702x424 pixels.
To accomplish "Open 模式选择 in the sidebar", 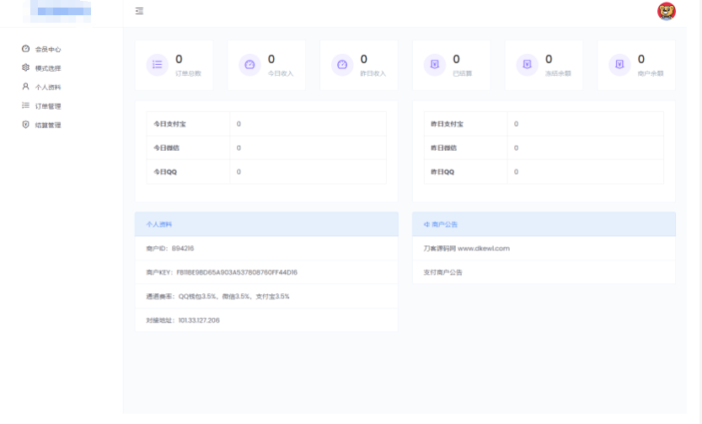I will point(47,68).
